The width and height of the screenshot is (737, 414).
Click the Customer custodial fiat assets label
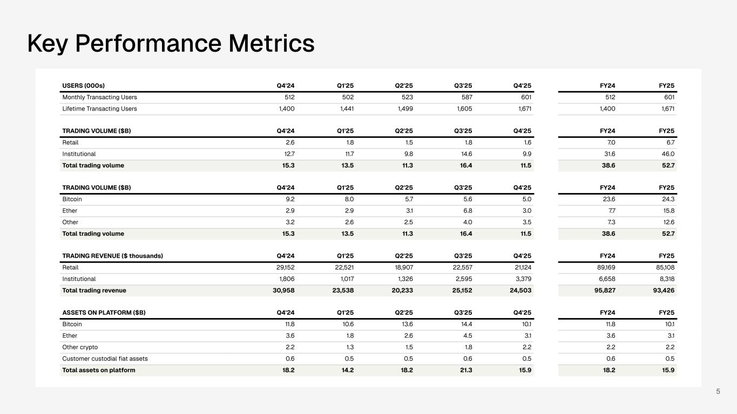click(x=105, y=358)
